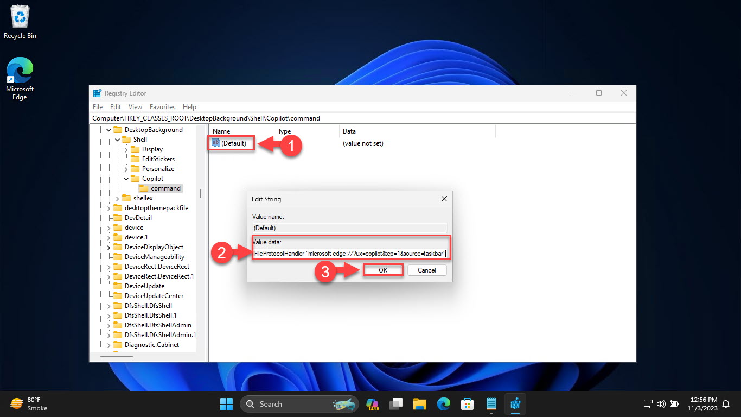Viewport: 741px width, 417px height.
Task: Expand the desktopthemepackfile key
Action: pyautogui.click(x=109, y=208)
